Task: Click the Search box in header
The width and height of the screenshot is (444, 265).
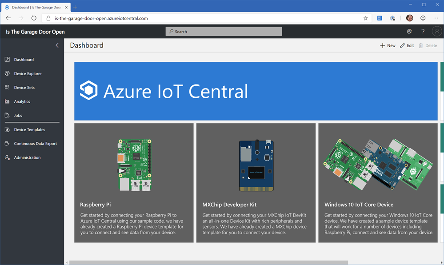Action: (224, 32)
